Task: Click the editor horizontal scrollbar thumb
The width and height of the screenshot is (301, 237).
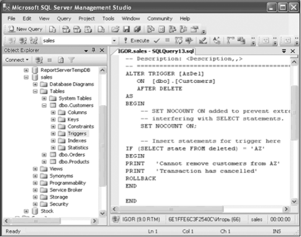Action: [171, 209]
